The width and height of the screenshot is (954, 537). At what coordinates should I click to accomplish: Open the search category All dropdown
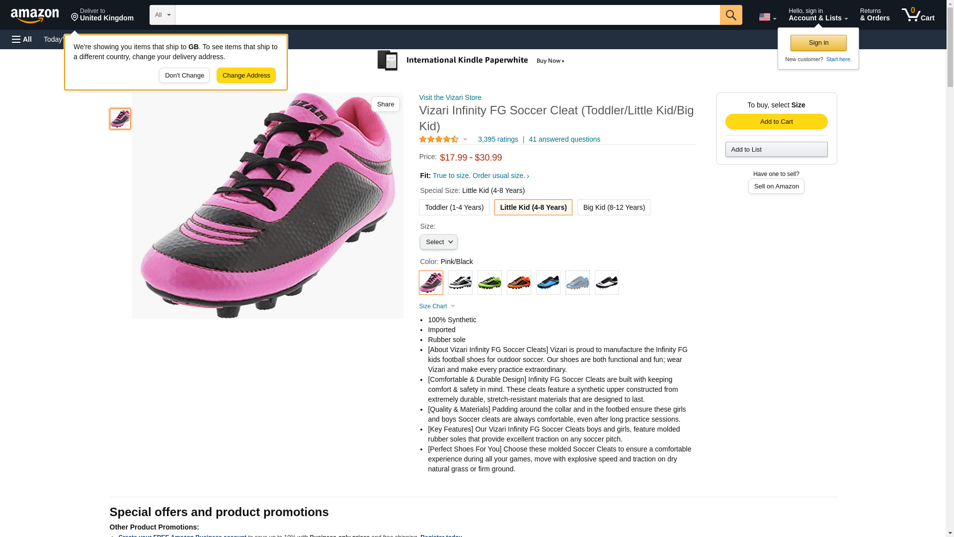pyautogui.click(x=162, y=15)
